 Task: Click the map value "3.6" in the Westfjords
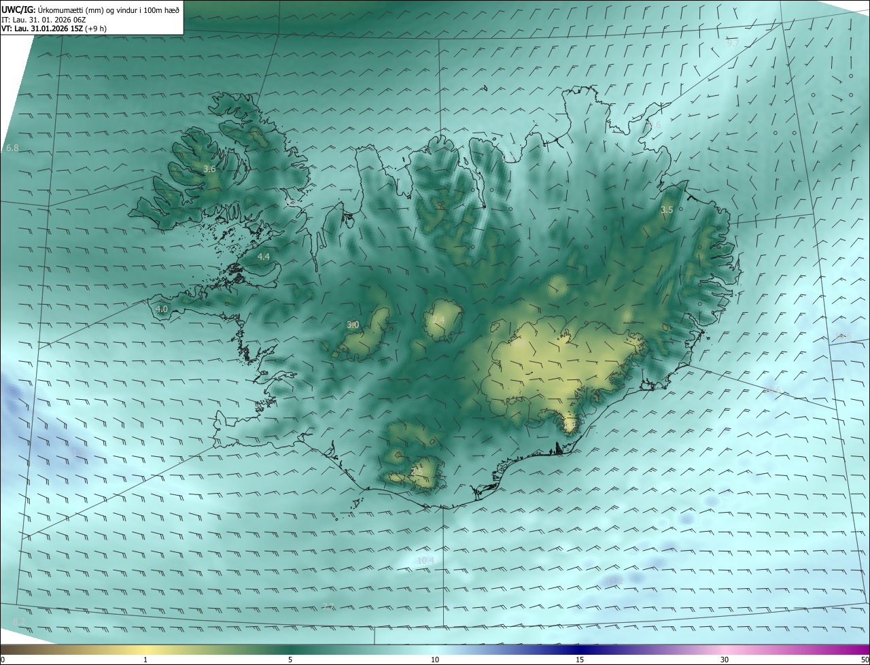pos(209,169)
